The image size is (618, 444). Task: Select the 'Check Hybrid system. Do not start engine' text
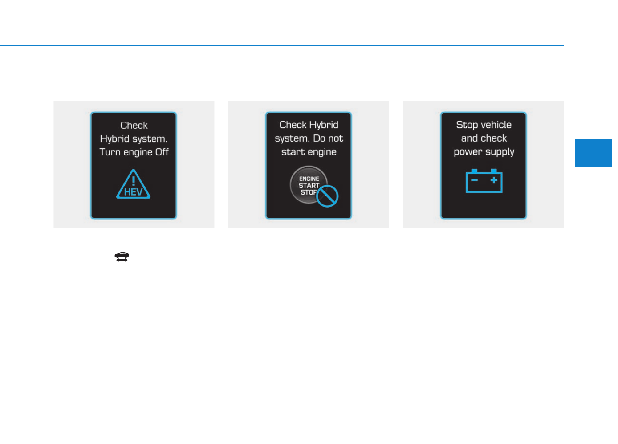tap(309, 138)
